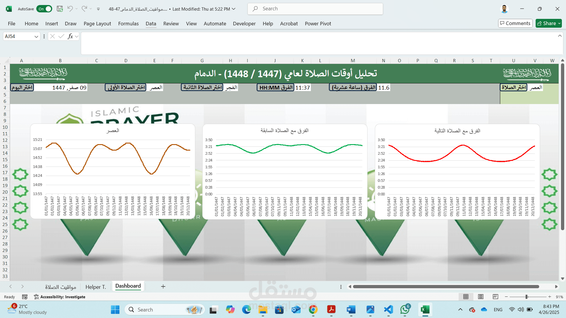Click the vertical scrollbar down arrow
The image size is (566, 318).
pos(562,279)
